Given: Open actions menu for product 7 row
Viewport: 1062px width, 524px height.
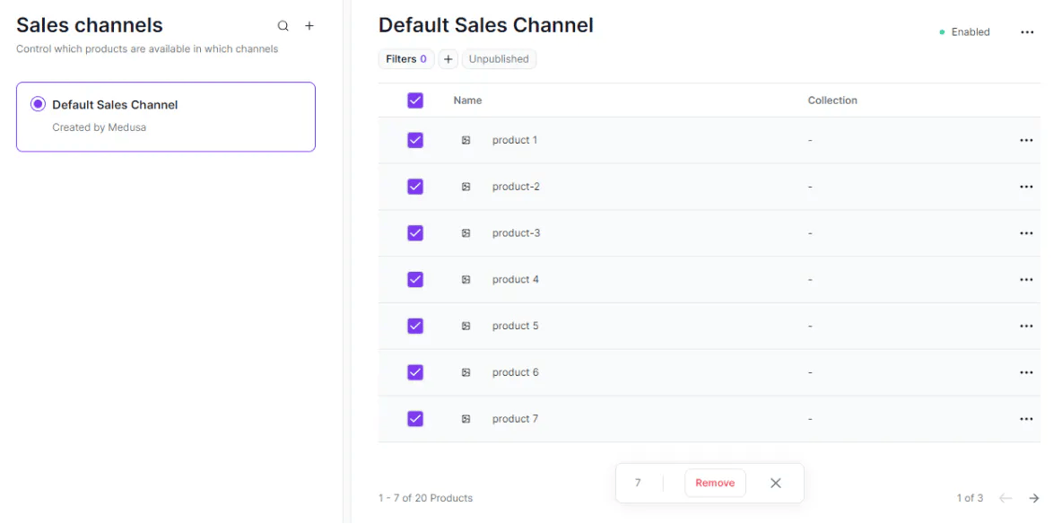Looking at the screenshot, I should click(x=1026, y=419).
